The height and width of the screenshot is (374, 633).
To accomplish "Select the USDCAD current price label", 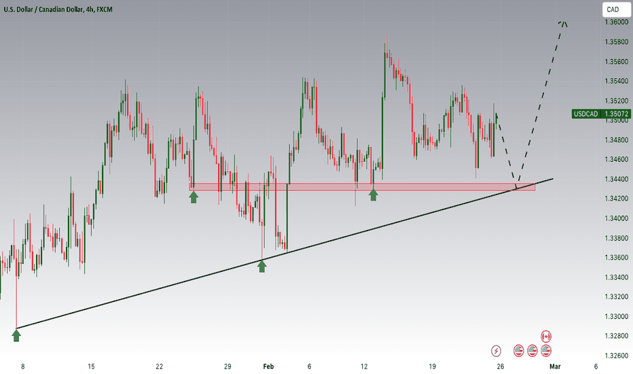I will coord(601,114).
